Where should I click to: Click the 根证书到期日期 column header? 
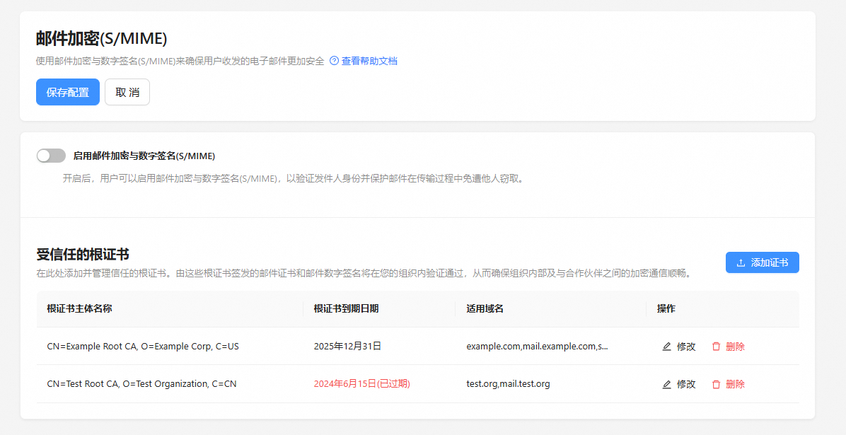coord(346,308)
